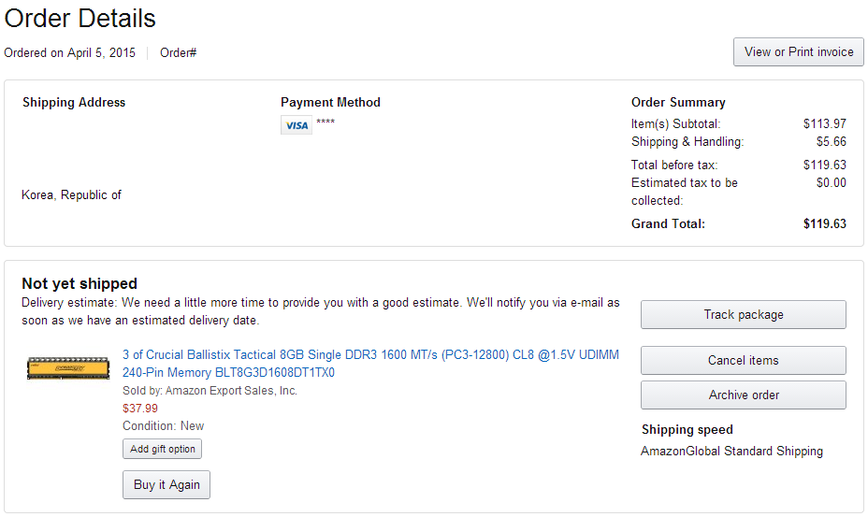Archive this order with Archive order button
868x517 pixels.
743,395
